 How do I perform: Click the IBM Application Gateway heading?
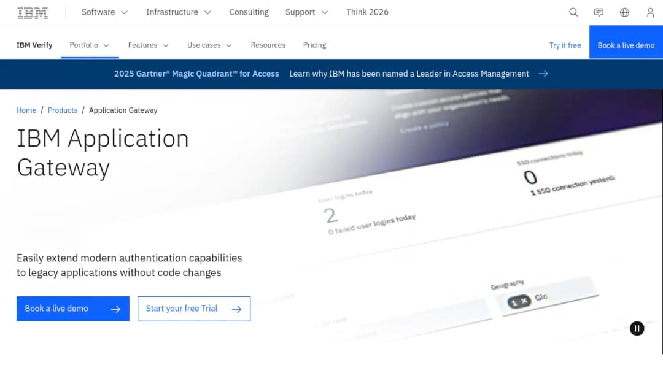pos(103,153)
